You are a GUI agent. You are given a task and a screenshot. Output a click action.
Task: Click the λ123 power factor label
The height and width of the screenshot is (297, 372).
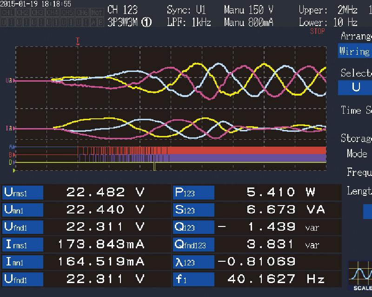[x=193, y=261]
